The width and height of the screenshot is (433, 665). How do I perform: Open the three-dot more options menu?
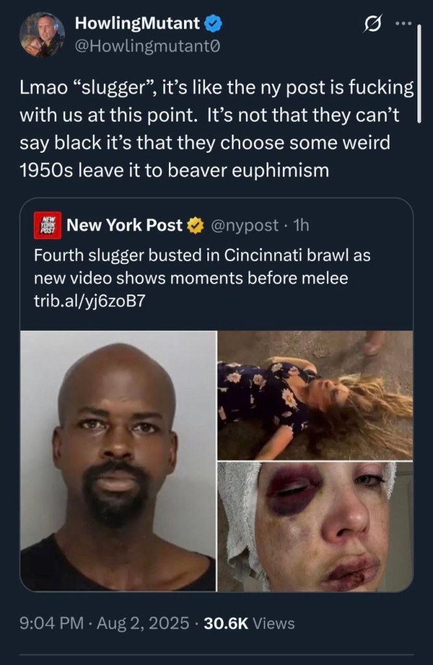403,23
